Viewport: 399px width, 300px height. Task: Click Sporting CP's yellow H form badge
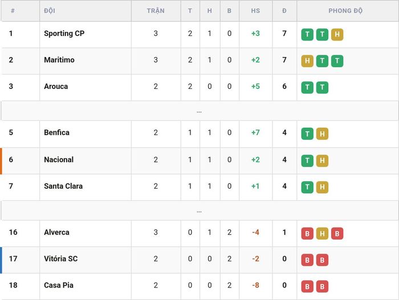[x=337, y=34]
